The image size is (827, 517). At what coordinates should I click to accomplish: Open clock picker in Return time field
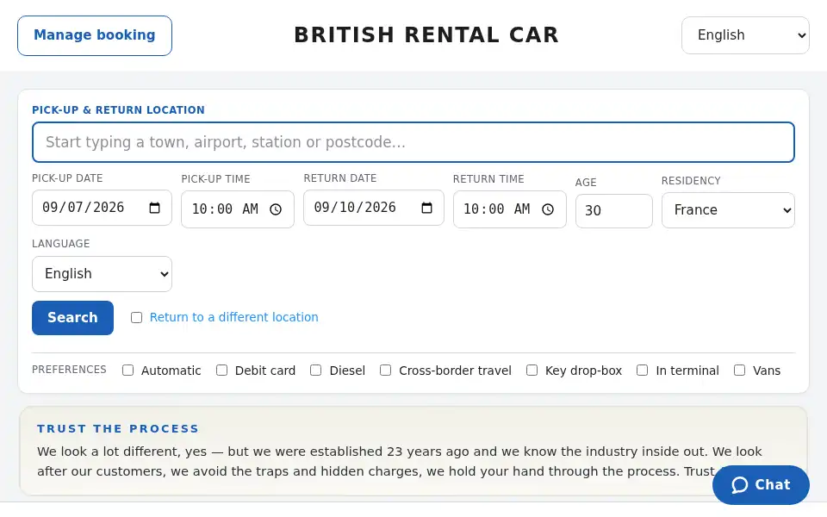[x=548, y=209]
